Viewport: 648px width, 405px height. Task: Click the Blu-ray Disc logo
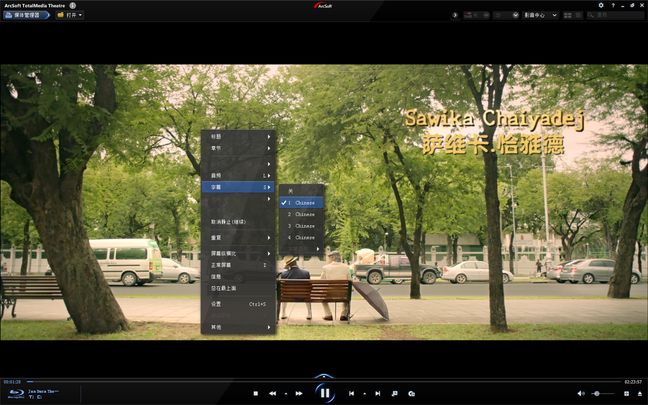pyautogui.click(x=16, y=393)
